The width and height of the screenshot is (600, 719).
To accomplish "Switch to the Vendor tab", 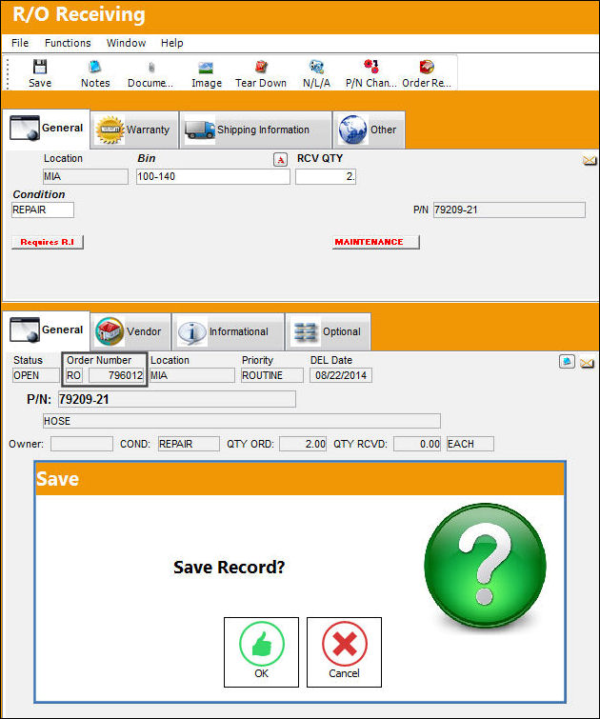I will pyautogui.click(x=130, y=331).
